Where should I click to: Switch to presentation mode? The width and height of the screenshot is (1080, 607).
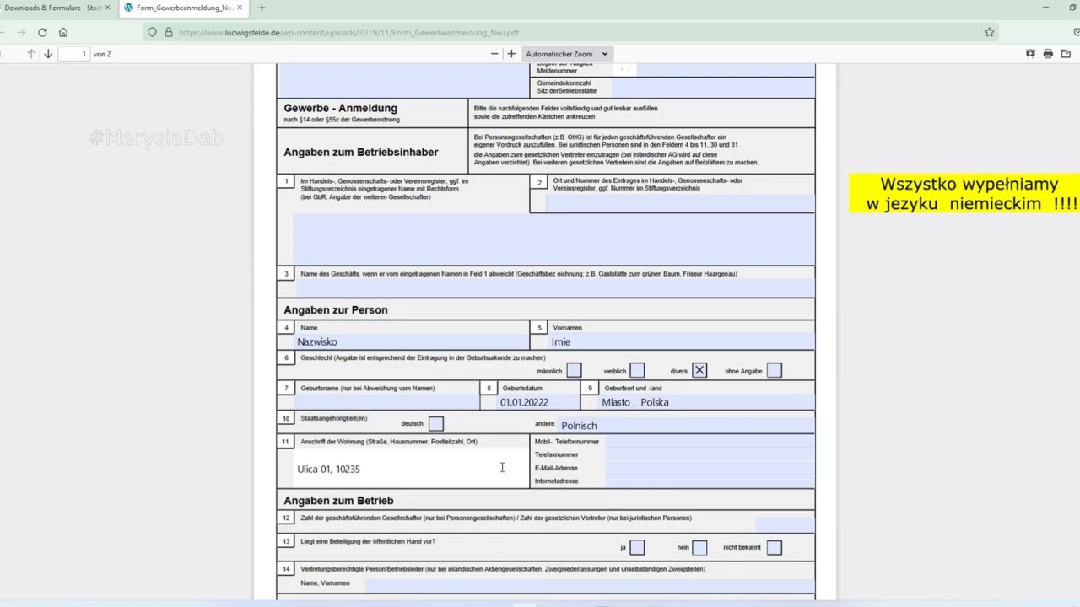tap(1030, 54)
